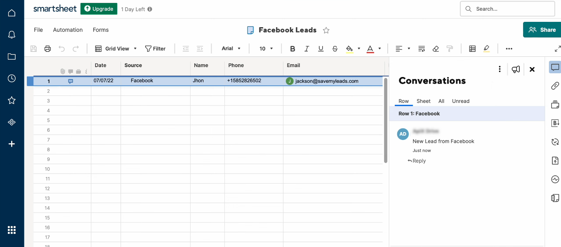Open Notifications bell in sidebar
Viewport: 561px width, 247px height.
[12, 35]
